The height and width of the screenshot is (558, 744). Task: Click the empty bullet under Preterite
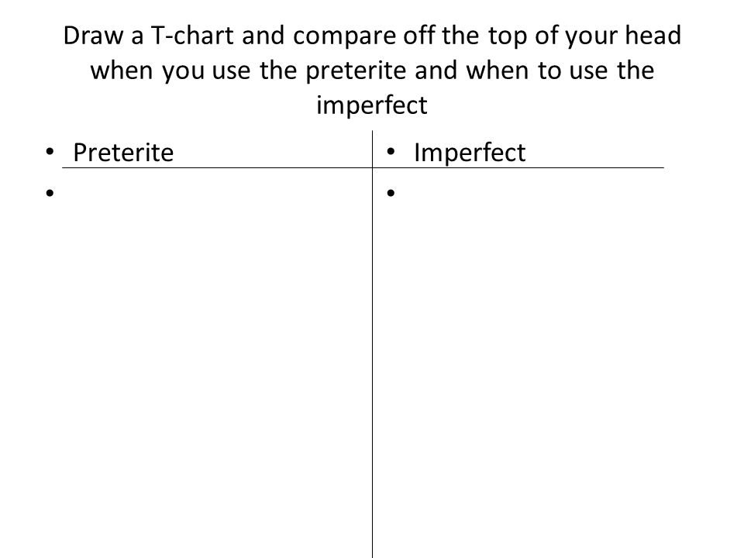click(x=50, y=193)
